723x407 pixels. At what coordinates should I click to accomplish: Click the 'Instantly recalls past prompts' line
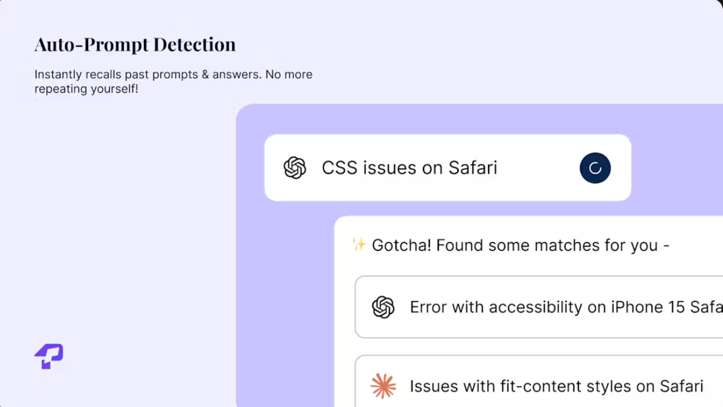point(173,75)
